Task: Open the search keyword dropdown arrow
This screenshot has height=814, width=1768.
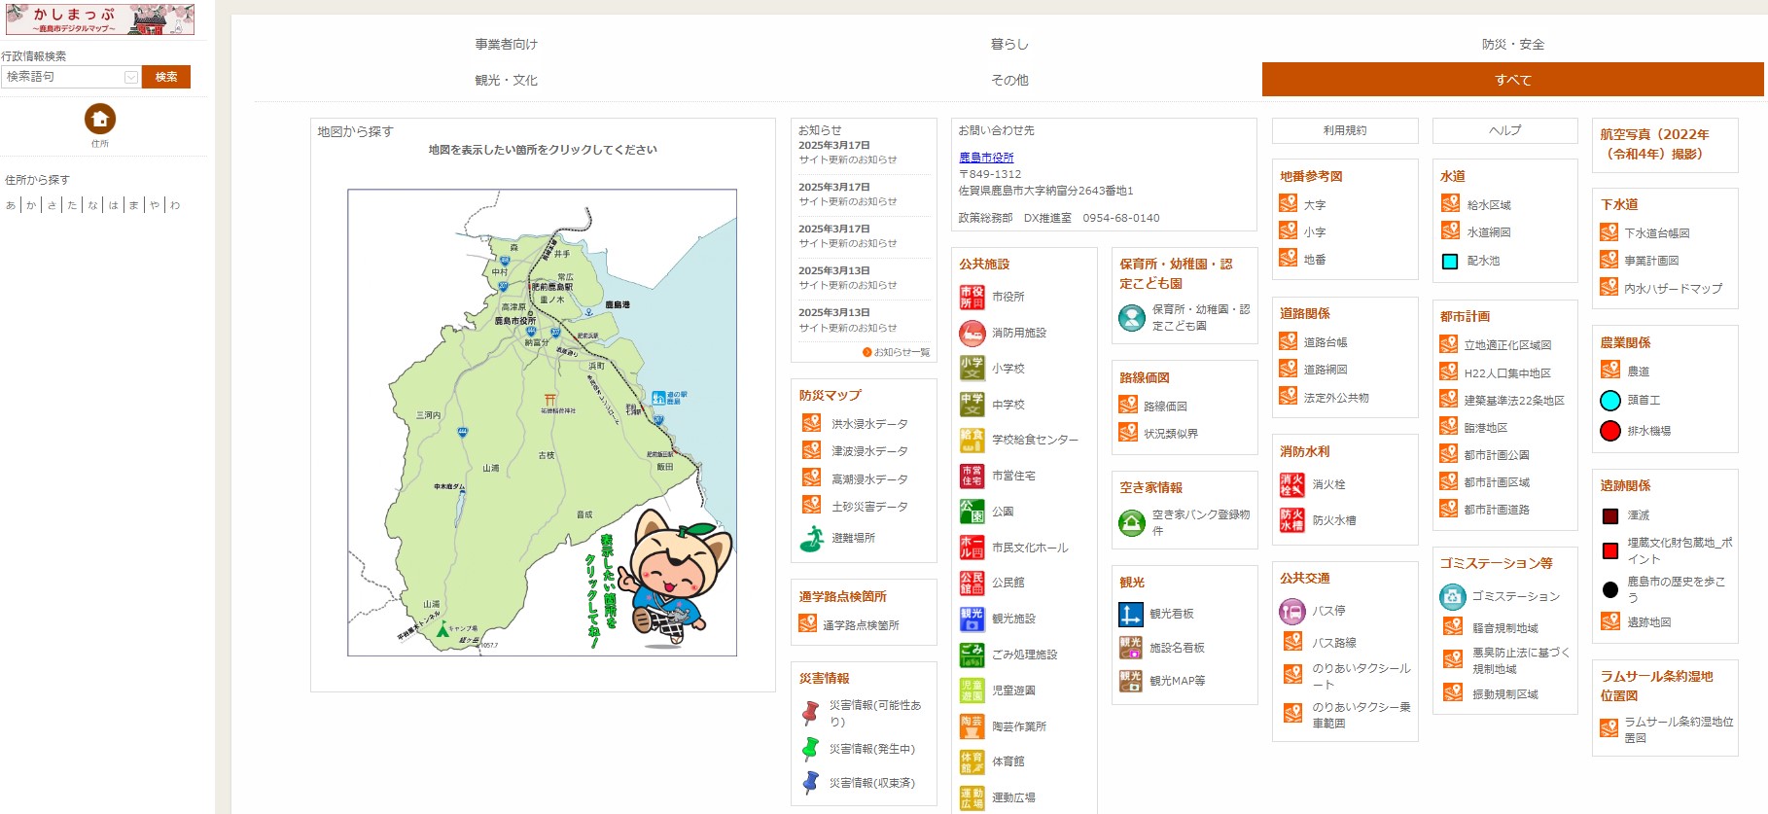Action: pyautogui.click(x=131, y=77)
